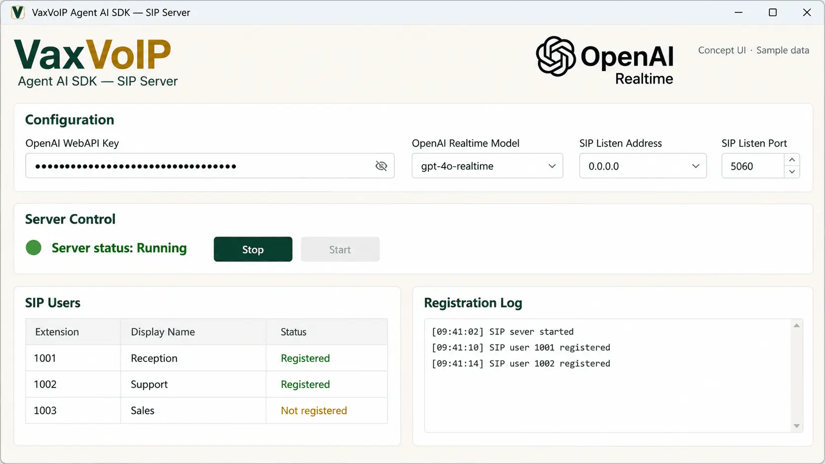Viewport: 825px width, 464px height.
Task: Click the VaxVoIP title bar app icon
Action: (18, 12)
